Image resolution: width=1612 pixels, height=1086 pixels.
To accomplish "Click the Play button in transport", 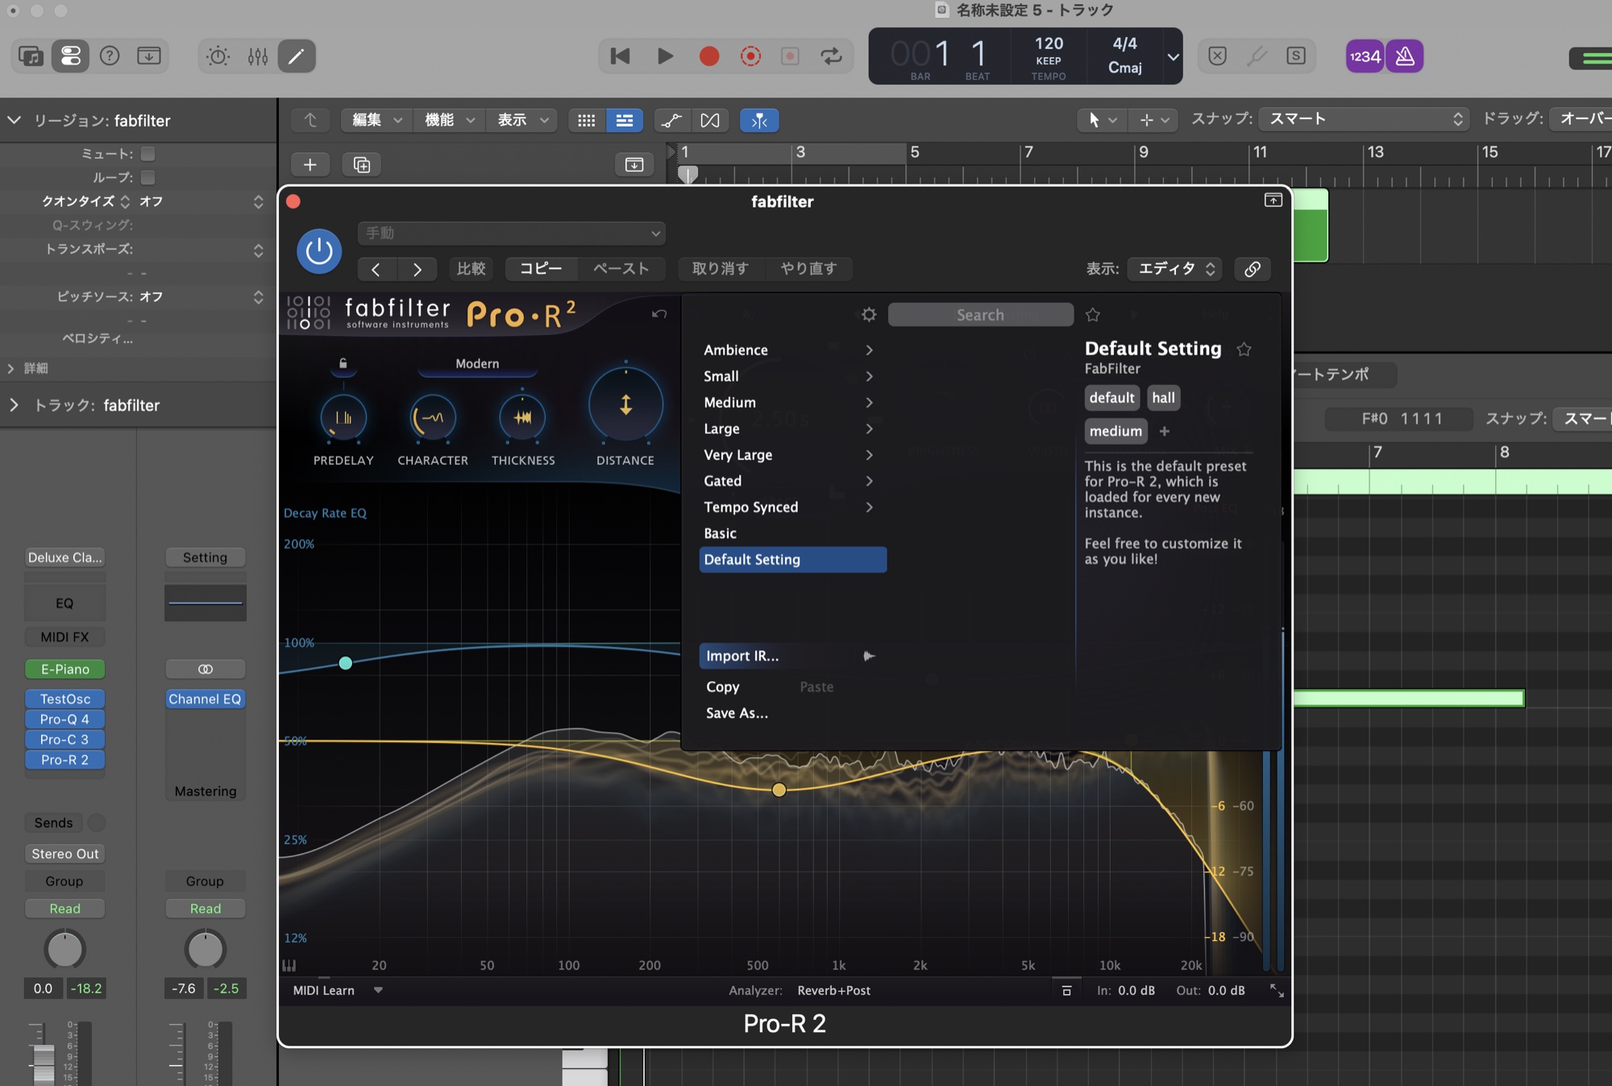I will (x=665, y=56).
